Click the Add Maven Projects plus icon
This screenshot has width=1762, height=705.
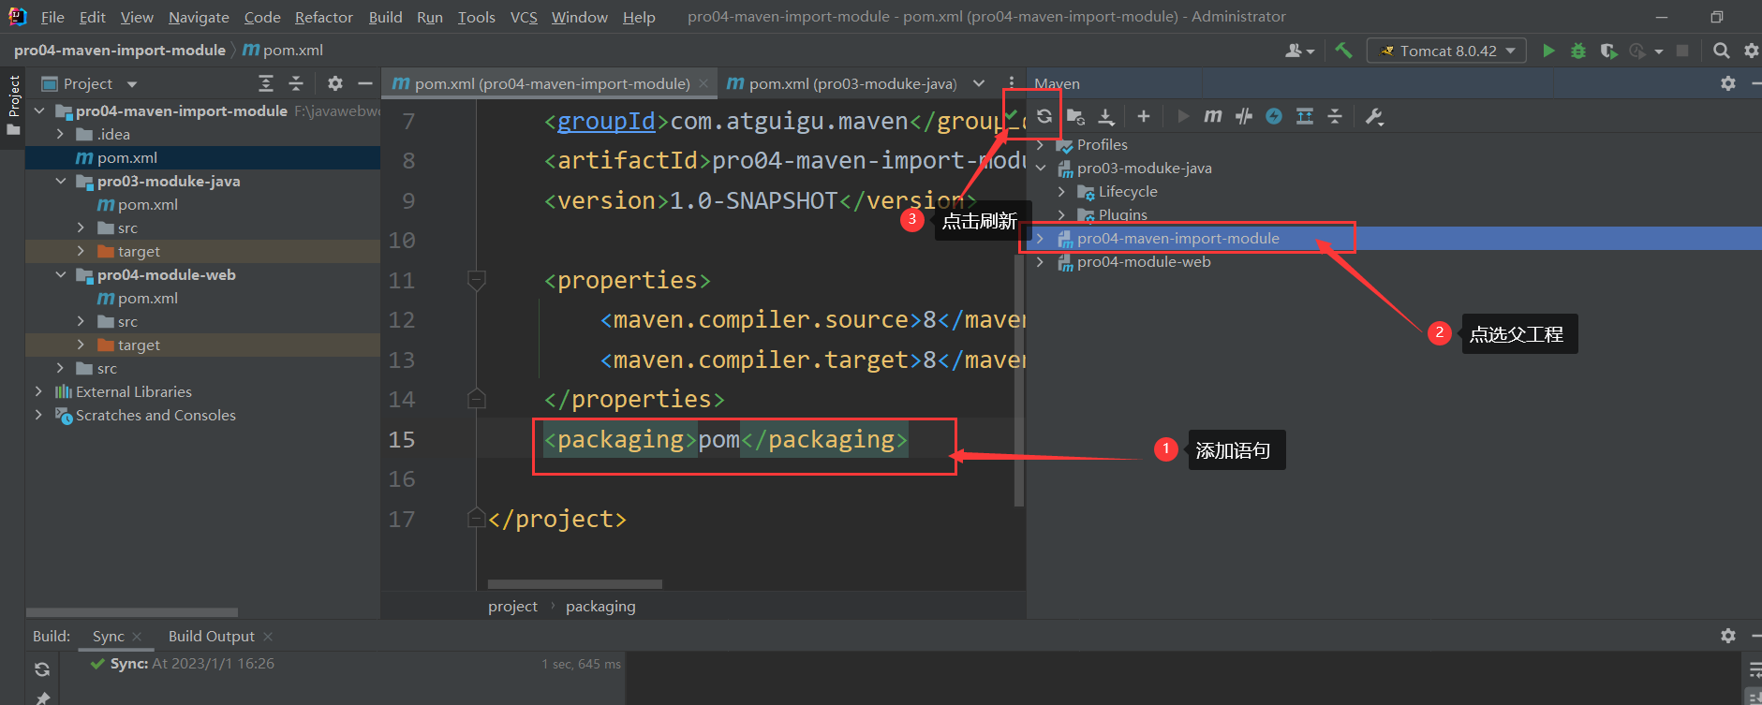click(1144, 116)
